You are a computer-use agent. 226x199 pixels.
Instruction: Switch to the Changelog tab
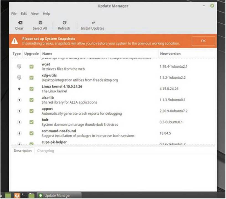tap(45, 151)
